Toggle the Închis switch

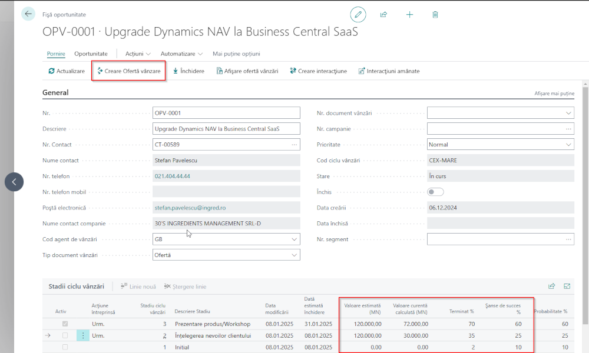435,192
